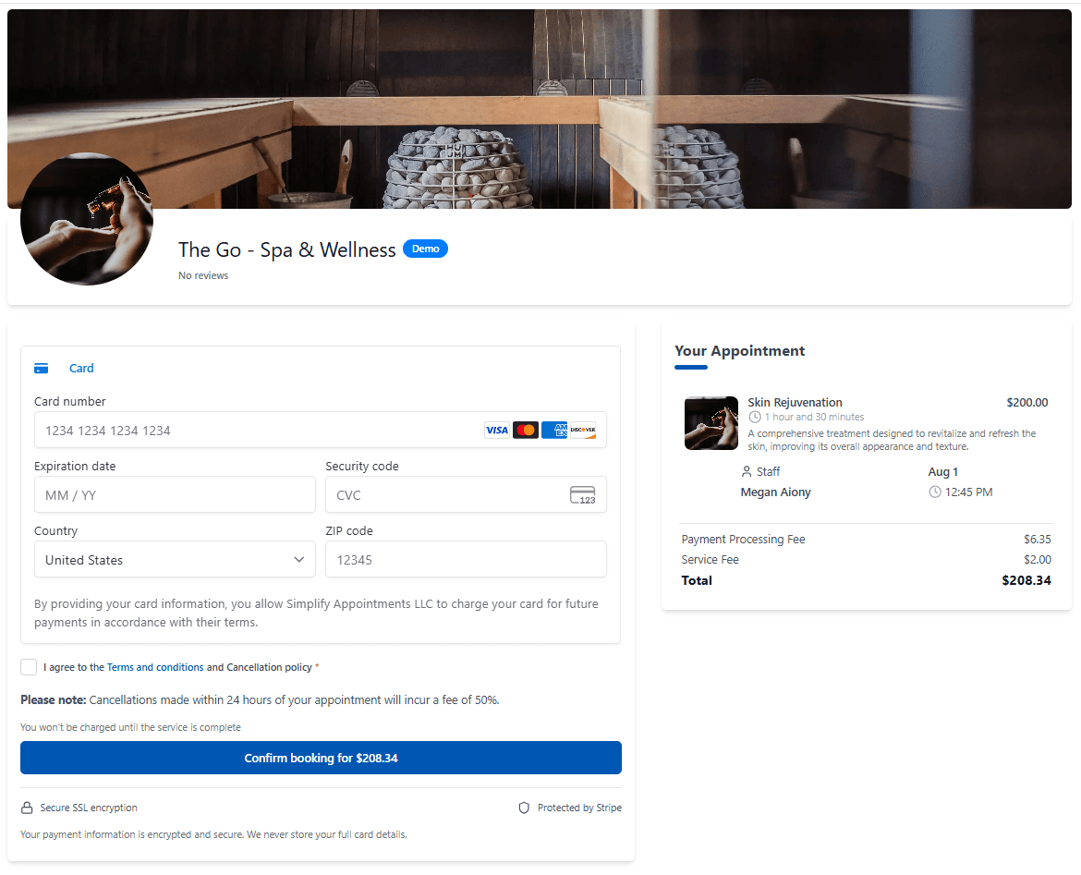Click the Mastercard icon in card number field
The image size is (1081, 875).
[525, 430]
